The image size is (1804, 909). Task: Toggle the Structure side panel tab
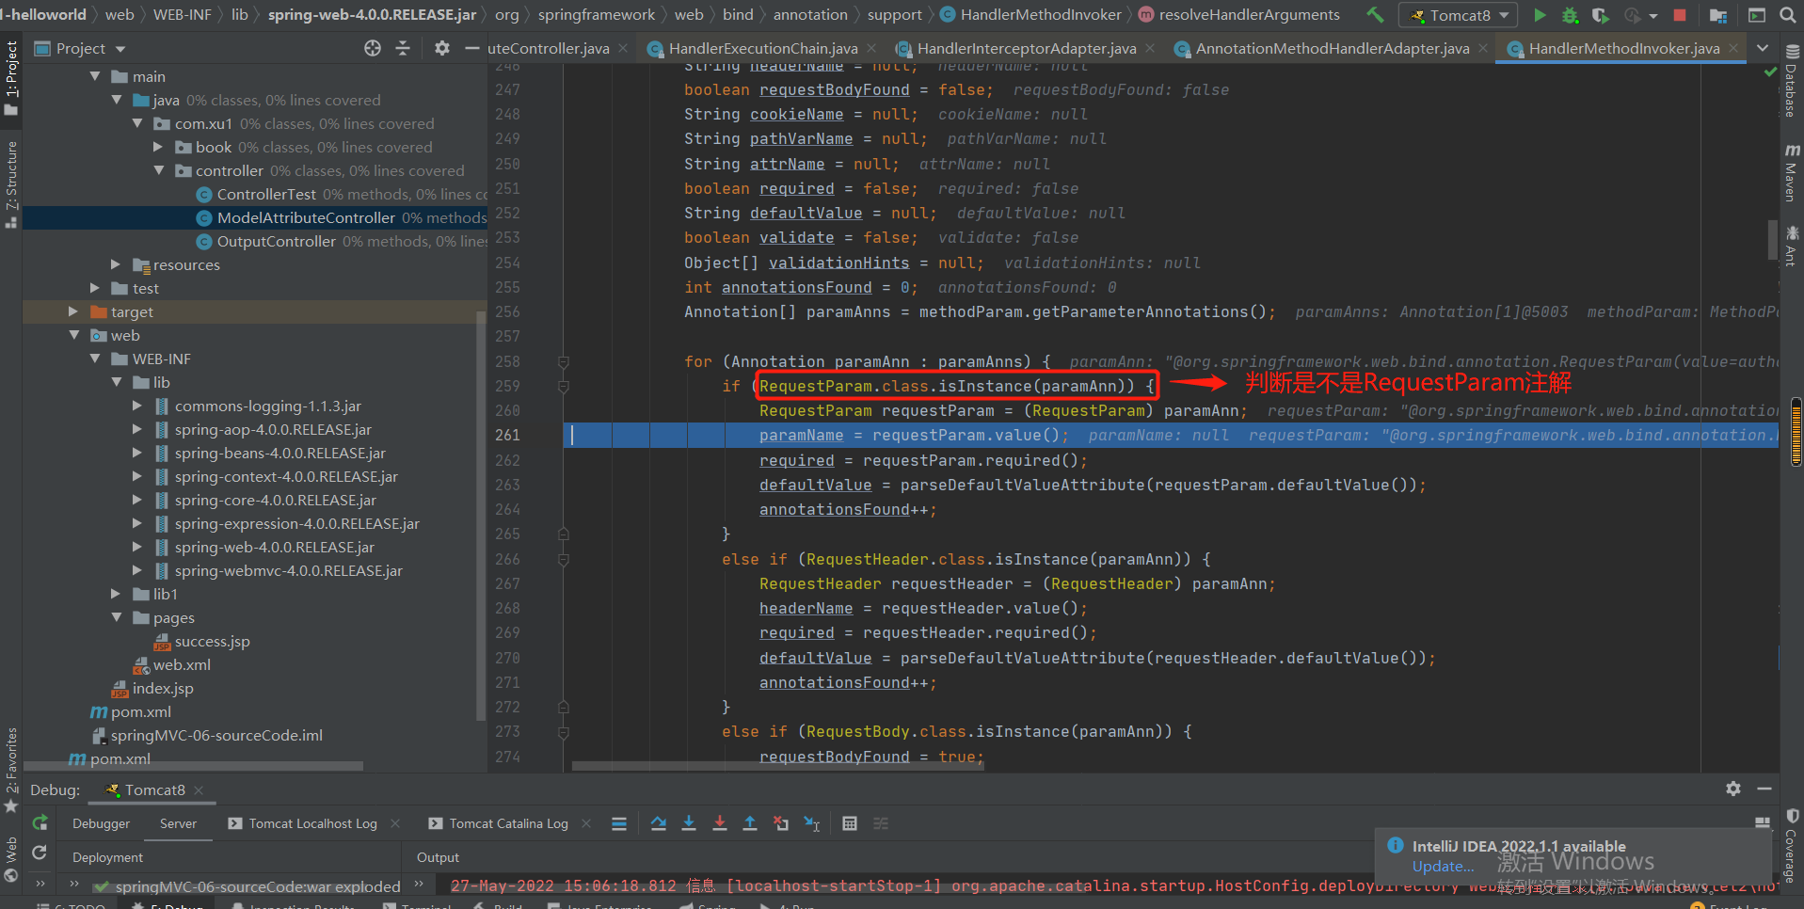(11, 183)
